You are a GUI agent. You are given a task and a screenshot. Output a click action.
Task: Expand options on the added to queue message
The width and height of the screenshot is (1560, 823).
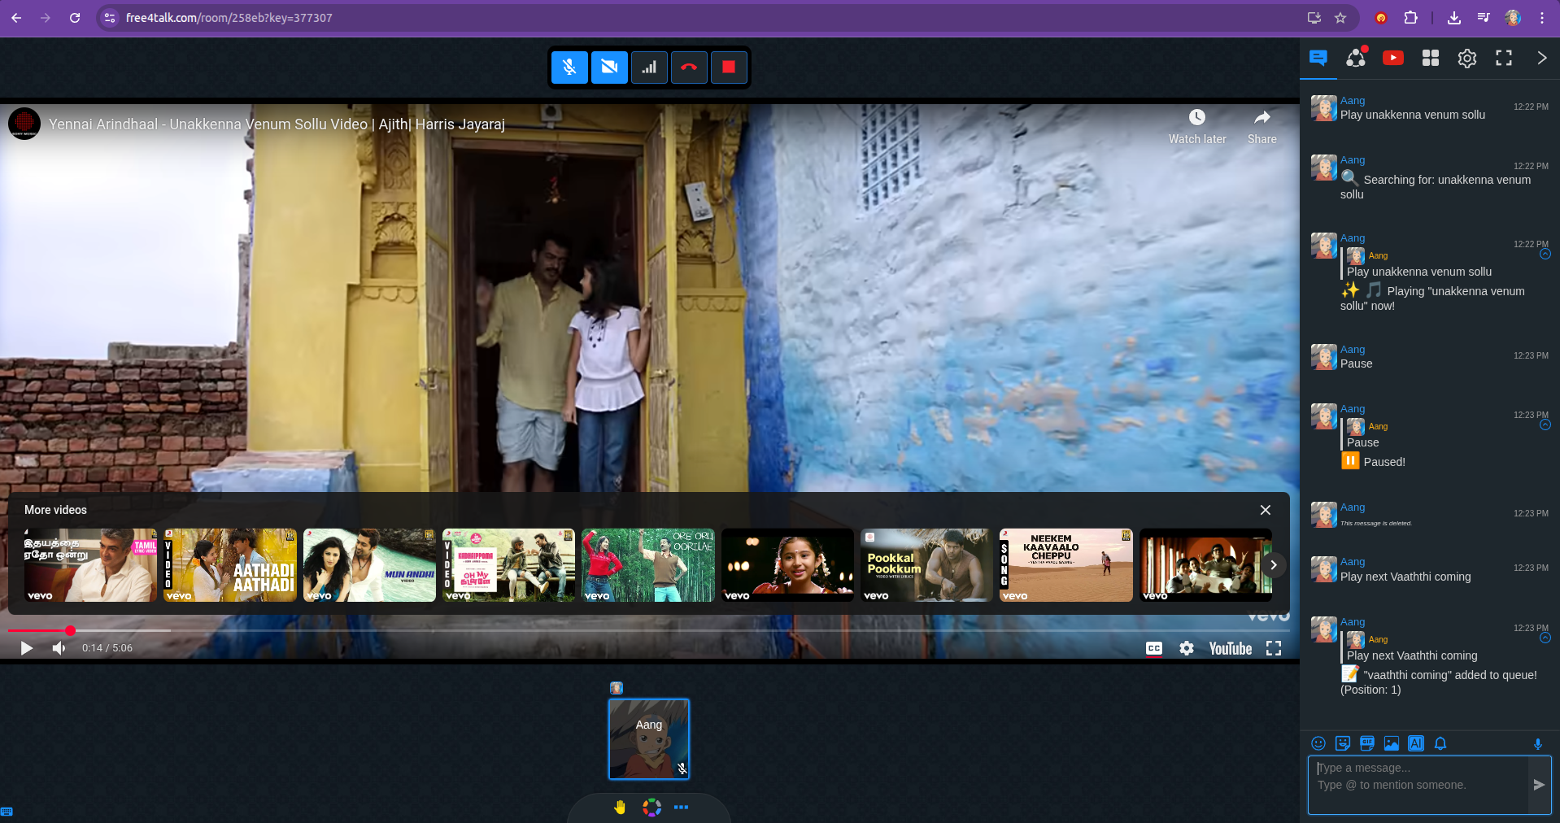[1545, 638]
